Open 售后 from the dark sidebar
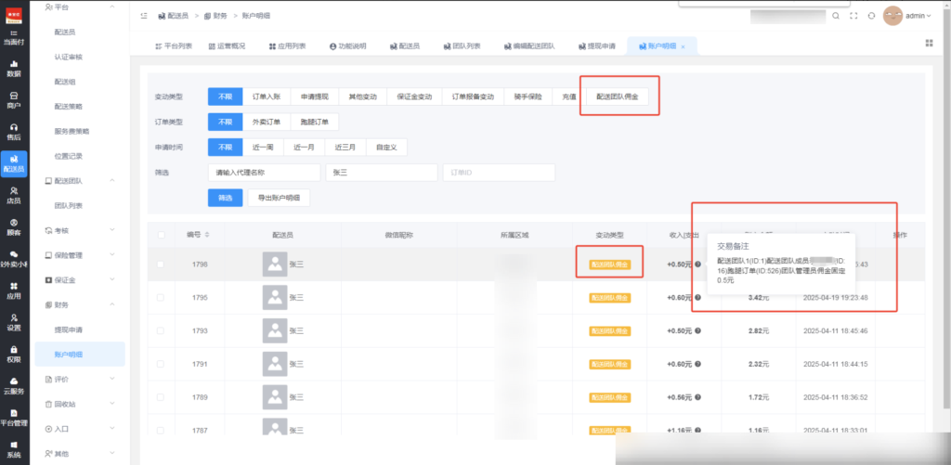The width and height of the screenshot is (951, 465). click(x=14, y=131)
